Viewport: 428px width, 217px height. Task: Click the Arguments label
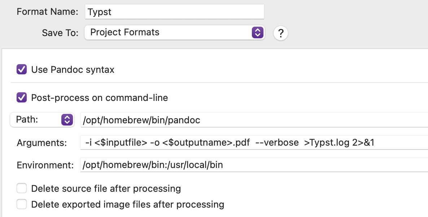(42, 143)
